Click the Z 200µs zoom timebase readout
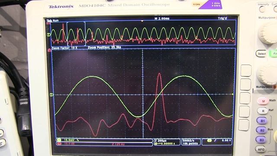 point(161,140)
